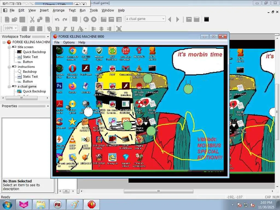The width and height of the screenshot is (280, 210).
Task: Toggle Italic text formatting
Action: point(65,28)
